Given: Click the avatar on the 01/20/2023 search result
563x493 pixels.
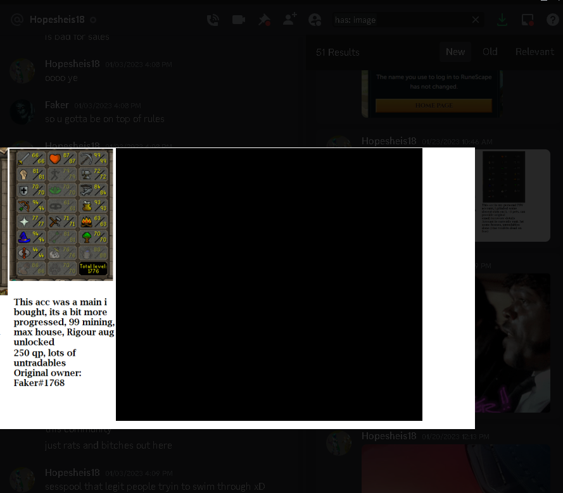Looking at the screenshot, I should (x=339, y=443).
